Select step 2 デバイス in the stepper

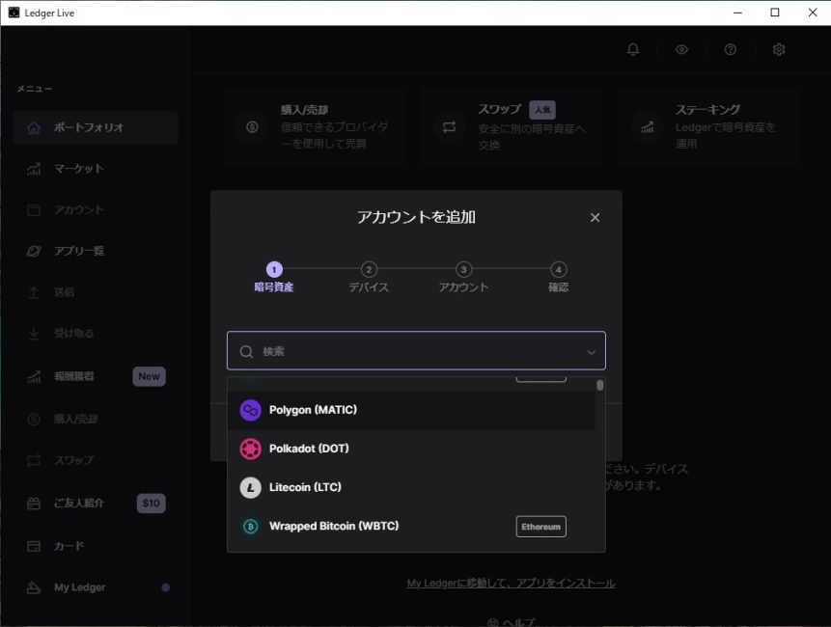tap(369, 278)
